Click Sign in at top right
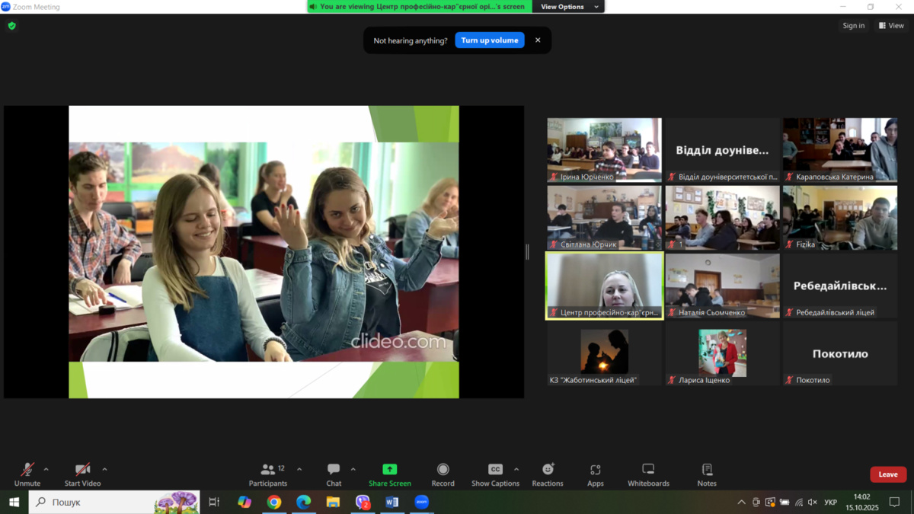 point(853,26)
